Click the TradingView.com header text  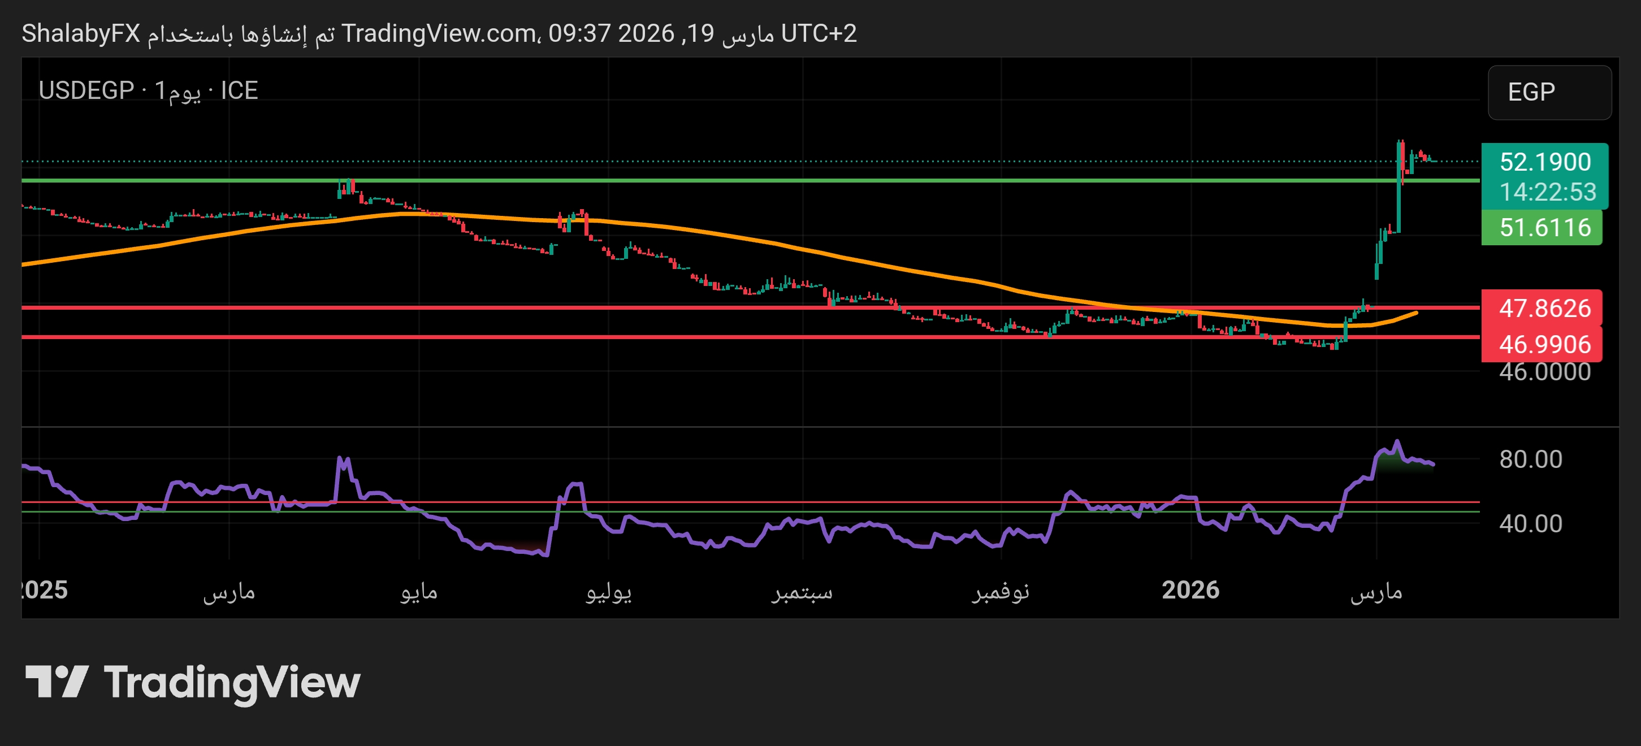pyautogui.click(x=439, y=33)
